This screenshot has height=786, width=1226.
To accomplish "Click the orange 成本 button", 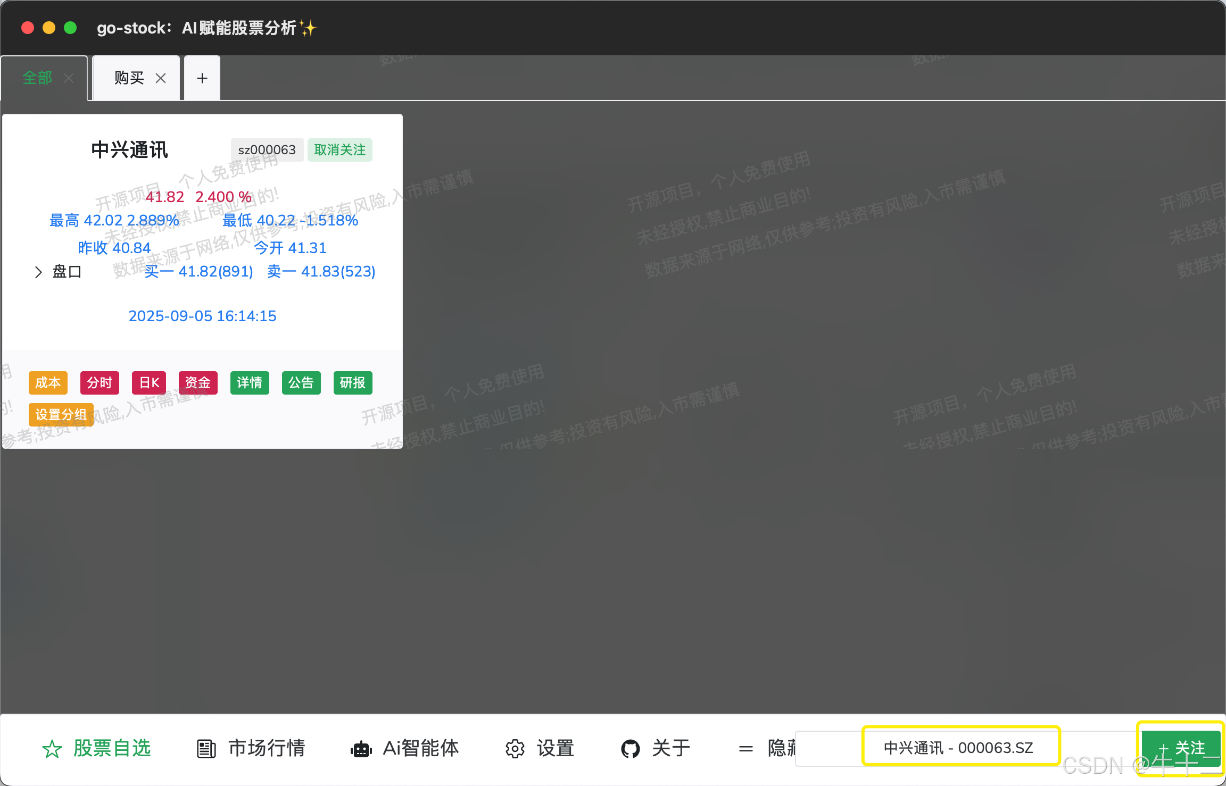I will tap(48, 383).
